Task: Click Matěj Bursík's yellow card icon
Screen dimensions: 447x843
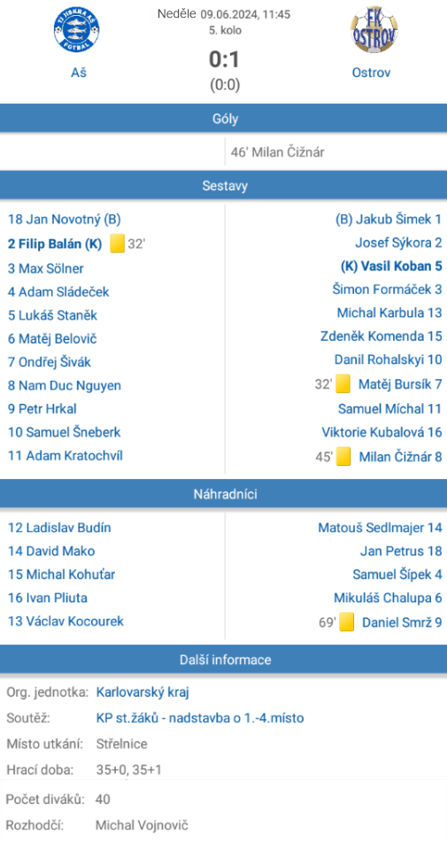Action: [x=343, y=384]
